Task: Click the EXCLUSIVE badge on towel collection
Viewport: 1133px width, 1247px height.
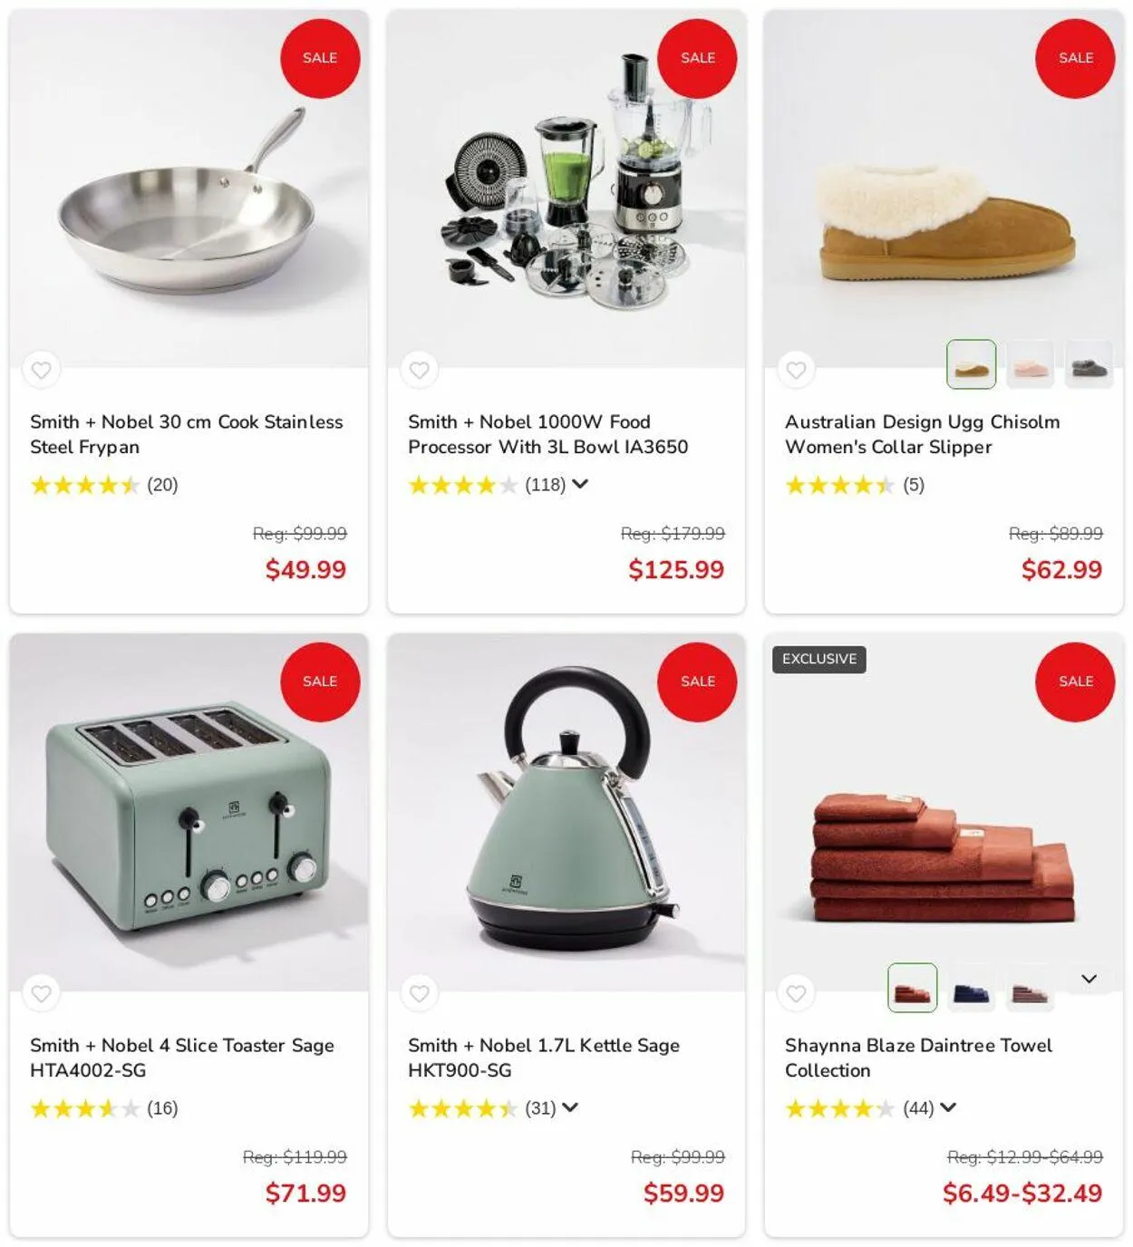Action: tap(819, 659)
